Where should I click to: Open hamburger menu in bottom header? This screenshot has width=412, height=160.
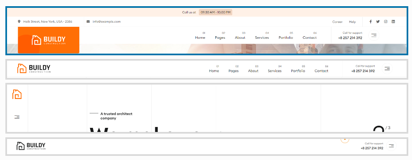click(x=391, y=146)
